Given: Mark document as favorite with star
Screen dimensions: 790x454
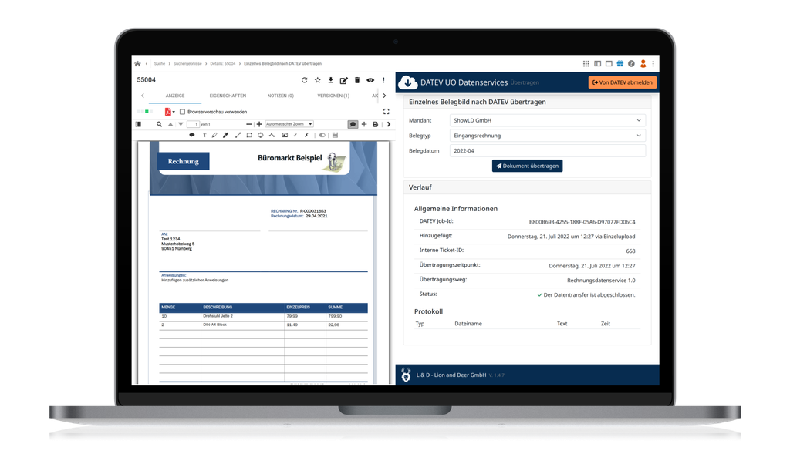Looking at the screenshot, I should pos(317,80).
